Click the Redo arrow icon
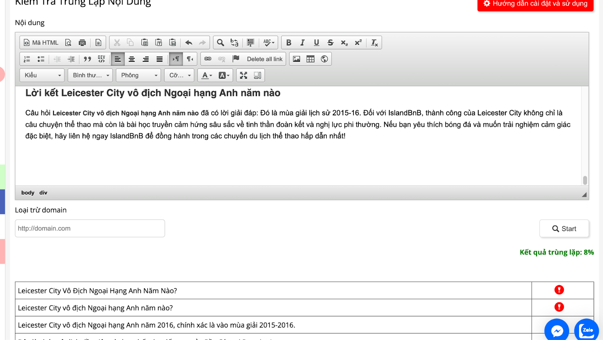 click(x=202, y=43)
